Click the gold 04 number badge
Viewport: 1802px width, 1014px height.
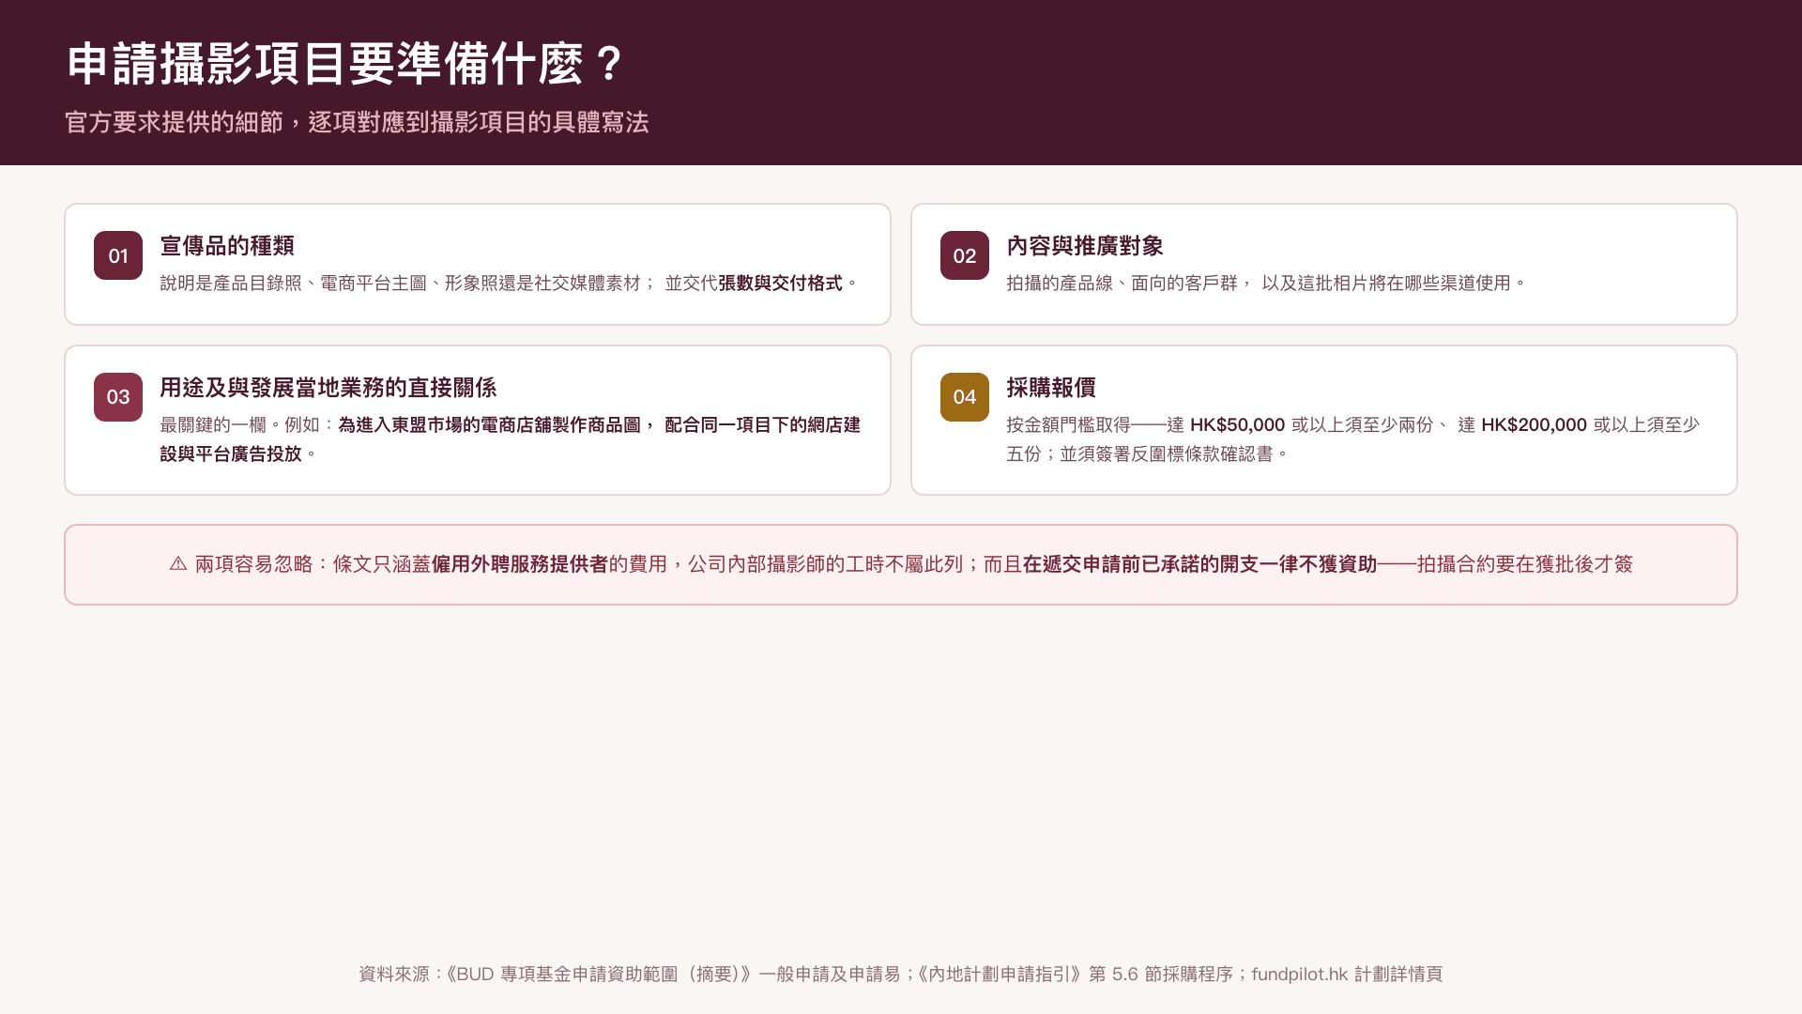click(965, 397)
